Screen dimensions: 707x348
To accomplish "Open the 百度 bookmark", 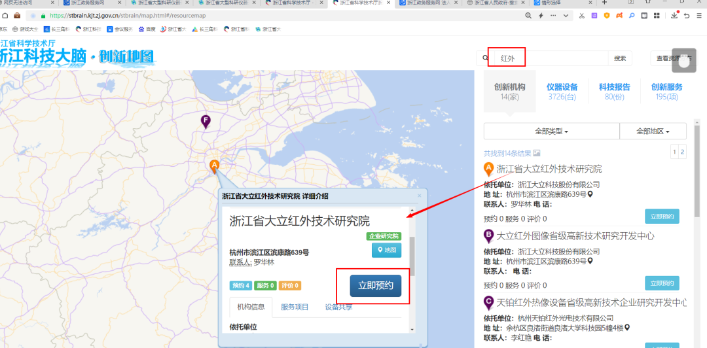I will click(147, 29).
